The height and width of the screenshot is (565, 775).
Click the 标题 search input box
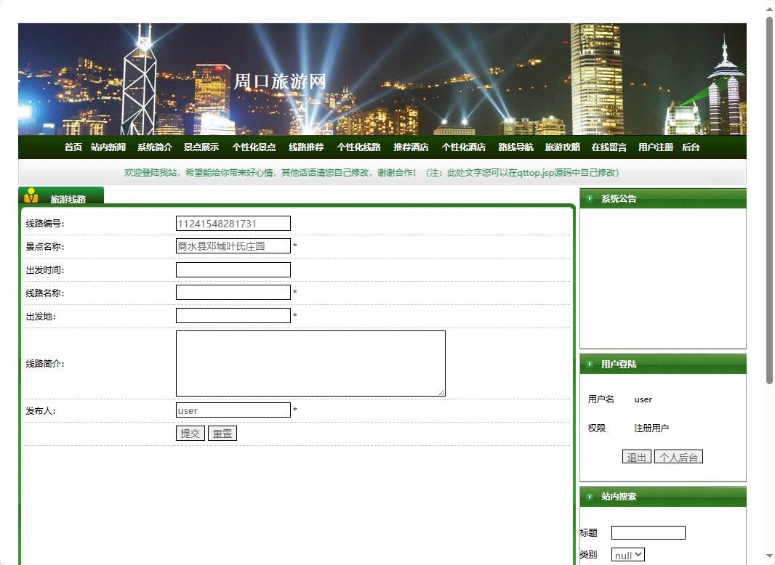(648, 532)
